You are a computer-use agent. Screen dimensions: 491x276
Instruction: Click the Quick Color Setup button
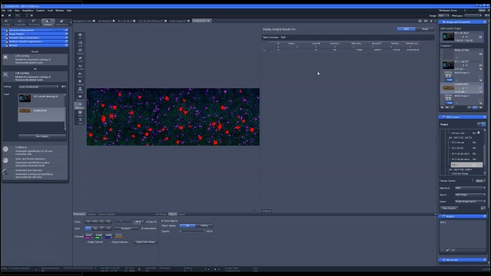tap(145, 242)
